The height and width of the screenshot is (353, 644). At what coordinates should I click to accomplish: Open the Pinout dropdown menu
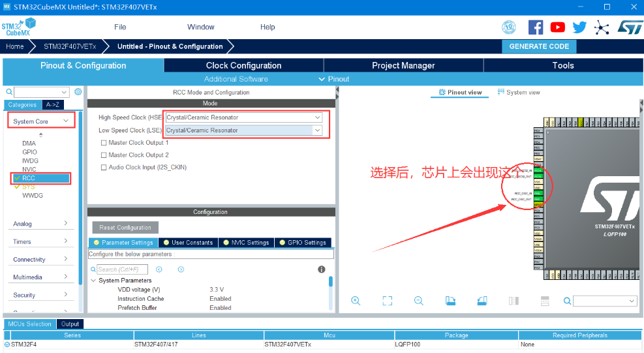point(334,79)
